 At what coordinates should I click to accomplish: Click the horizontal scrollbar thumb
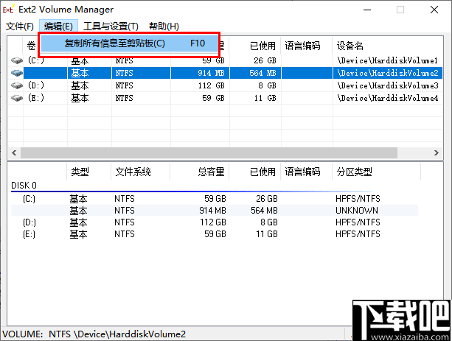[x=209, y=152]
